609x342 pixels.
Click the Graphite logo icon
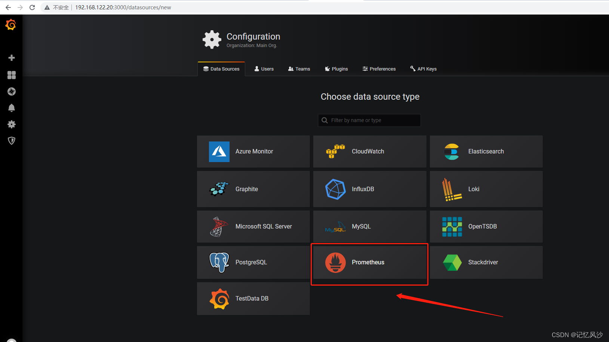tap(219, 189)
